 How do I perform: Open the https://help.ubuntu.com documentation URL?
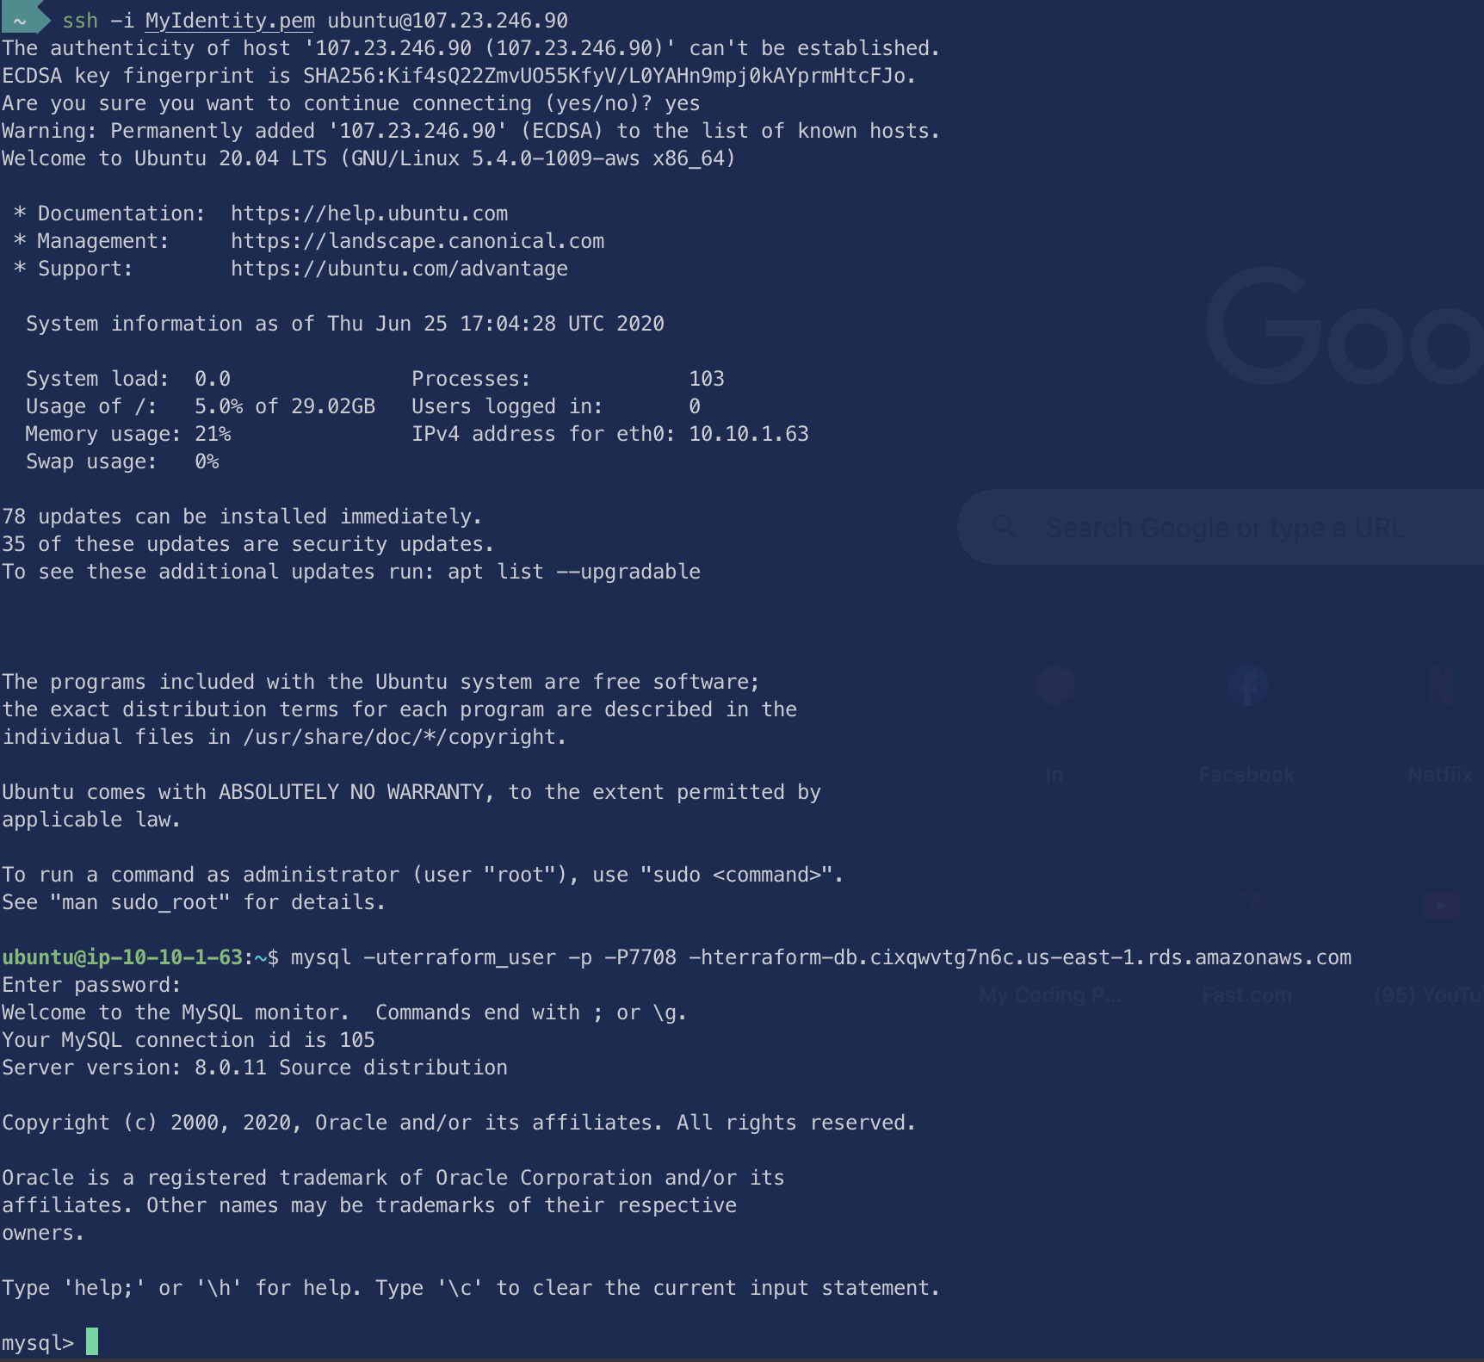click(369, 214)
